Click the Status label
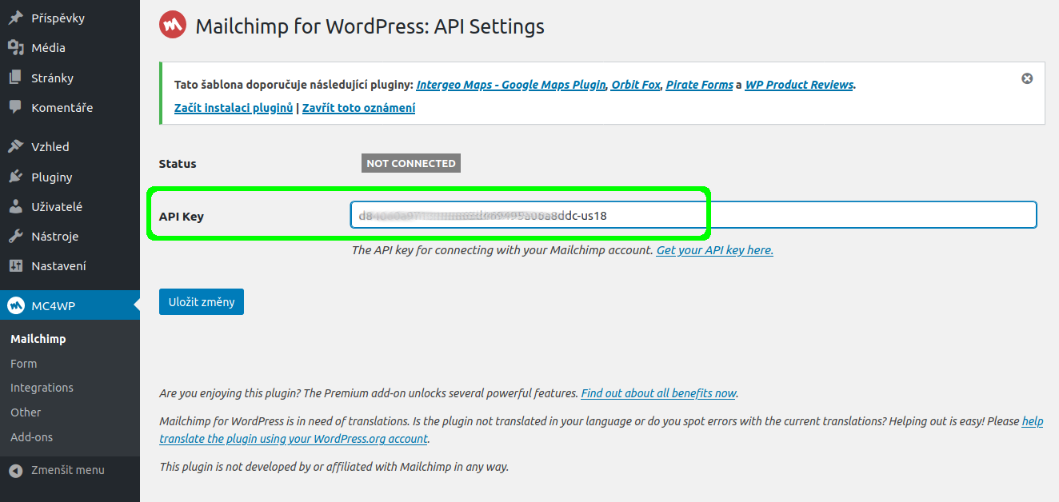This screenshot has width=1059, height=502. (x=178, y=163)
